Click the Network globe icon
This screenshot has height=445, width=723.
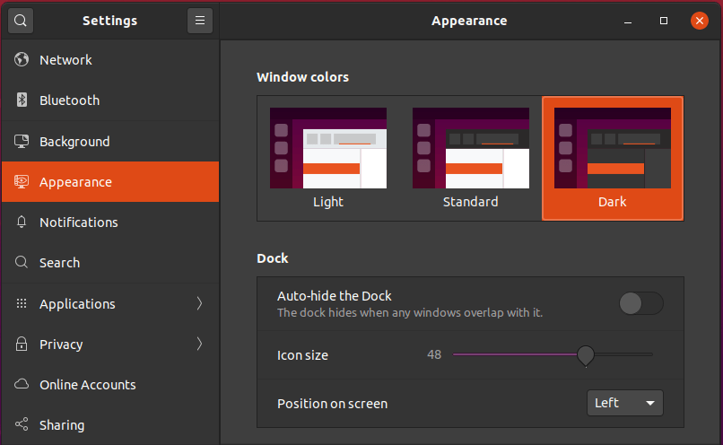(22, 59)
